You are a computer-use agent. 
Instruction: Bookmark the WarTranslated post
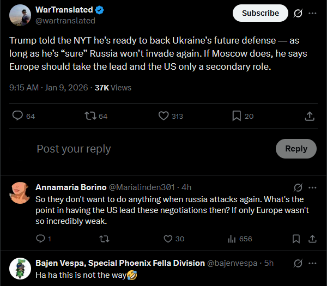pos(237,116)
